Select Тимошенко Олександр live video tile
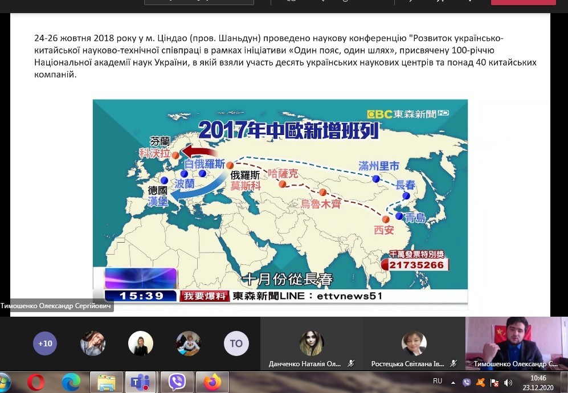Screen dimensions: 568x393 [517, 343]
